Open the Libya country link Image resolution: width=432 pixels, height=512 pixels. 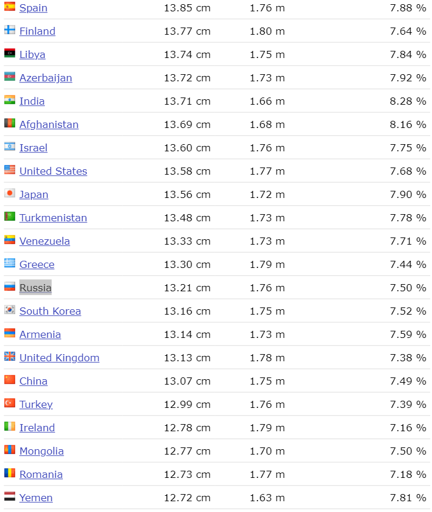(32, 54)
